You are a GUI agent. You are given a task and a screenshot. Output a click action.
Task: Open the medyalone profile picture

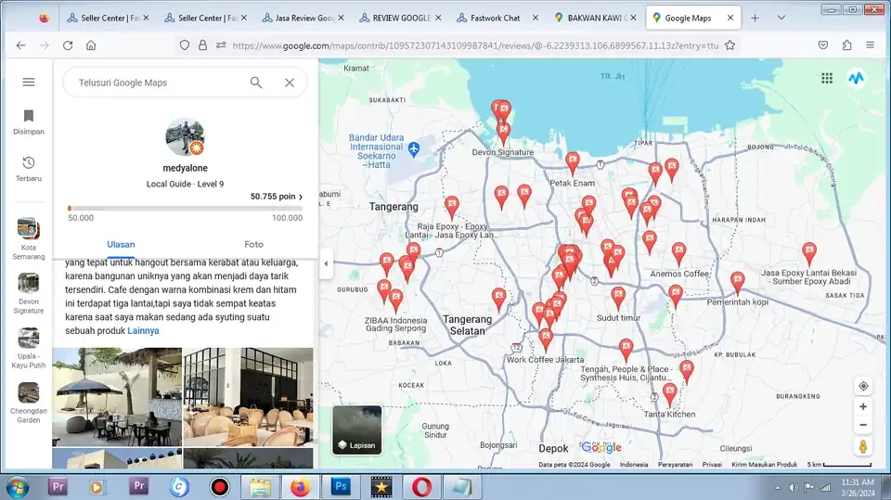185,137
